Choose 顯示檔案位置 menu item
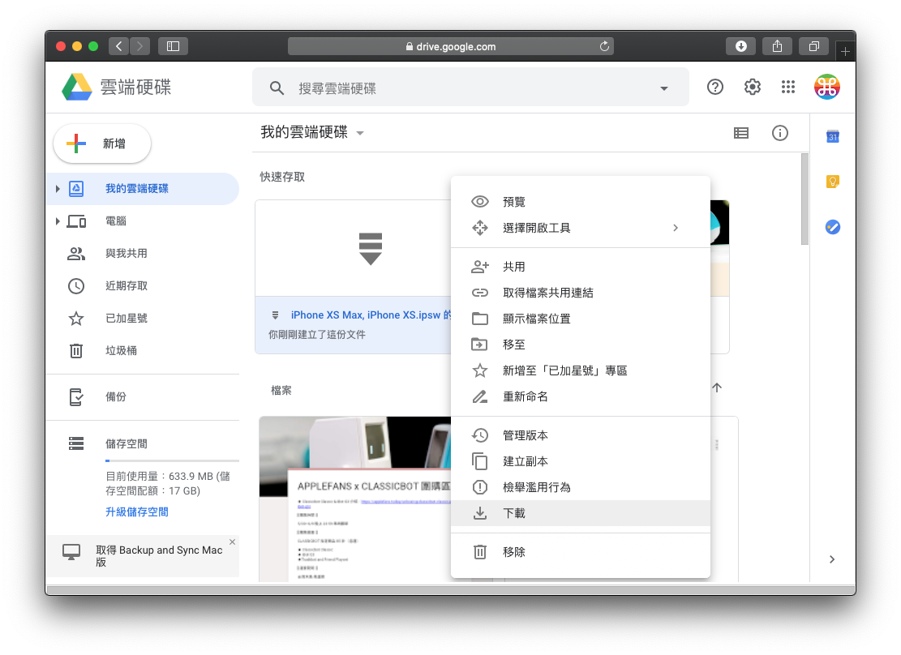 tap(581, 319)
